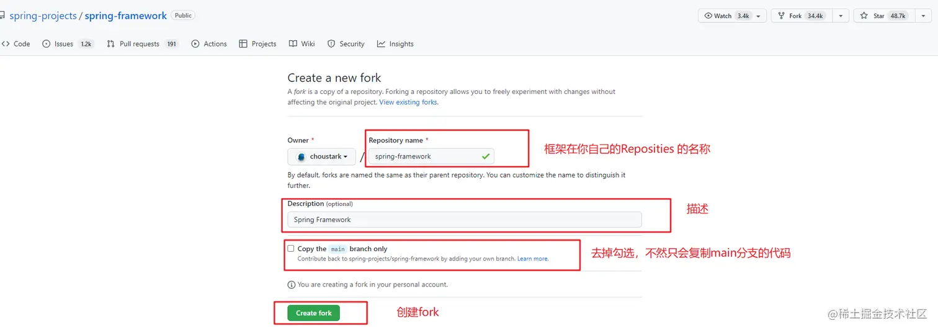
Task: Click the green checkmark in repository name
Action: (x=486, y=157)
